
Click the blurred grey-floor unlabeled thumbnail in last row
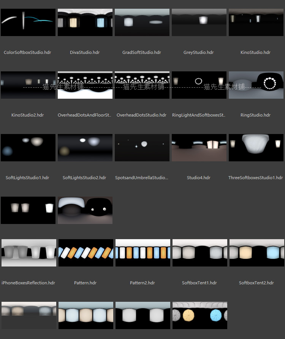(29, 315)
